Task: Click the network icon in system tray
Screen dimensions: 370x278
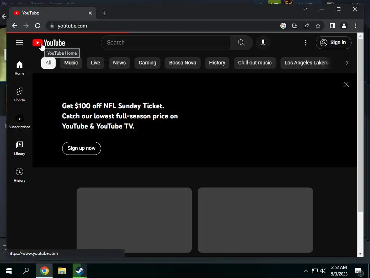Action: (x=315, y=271)
